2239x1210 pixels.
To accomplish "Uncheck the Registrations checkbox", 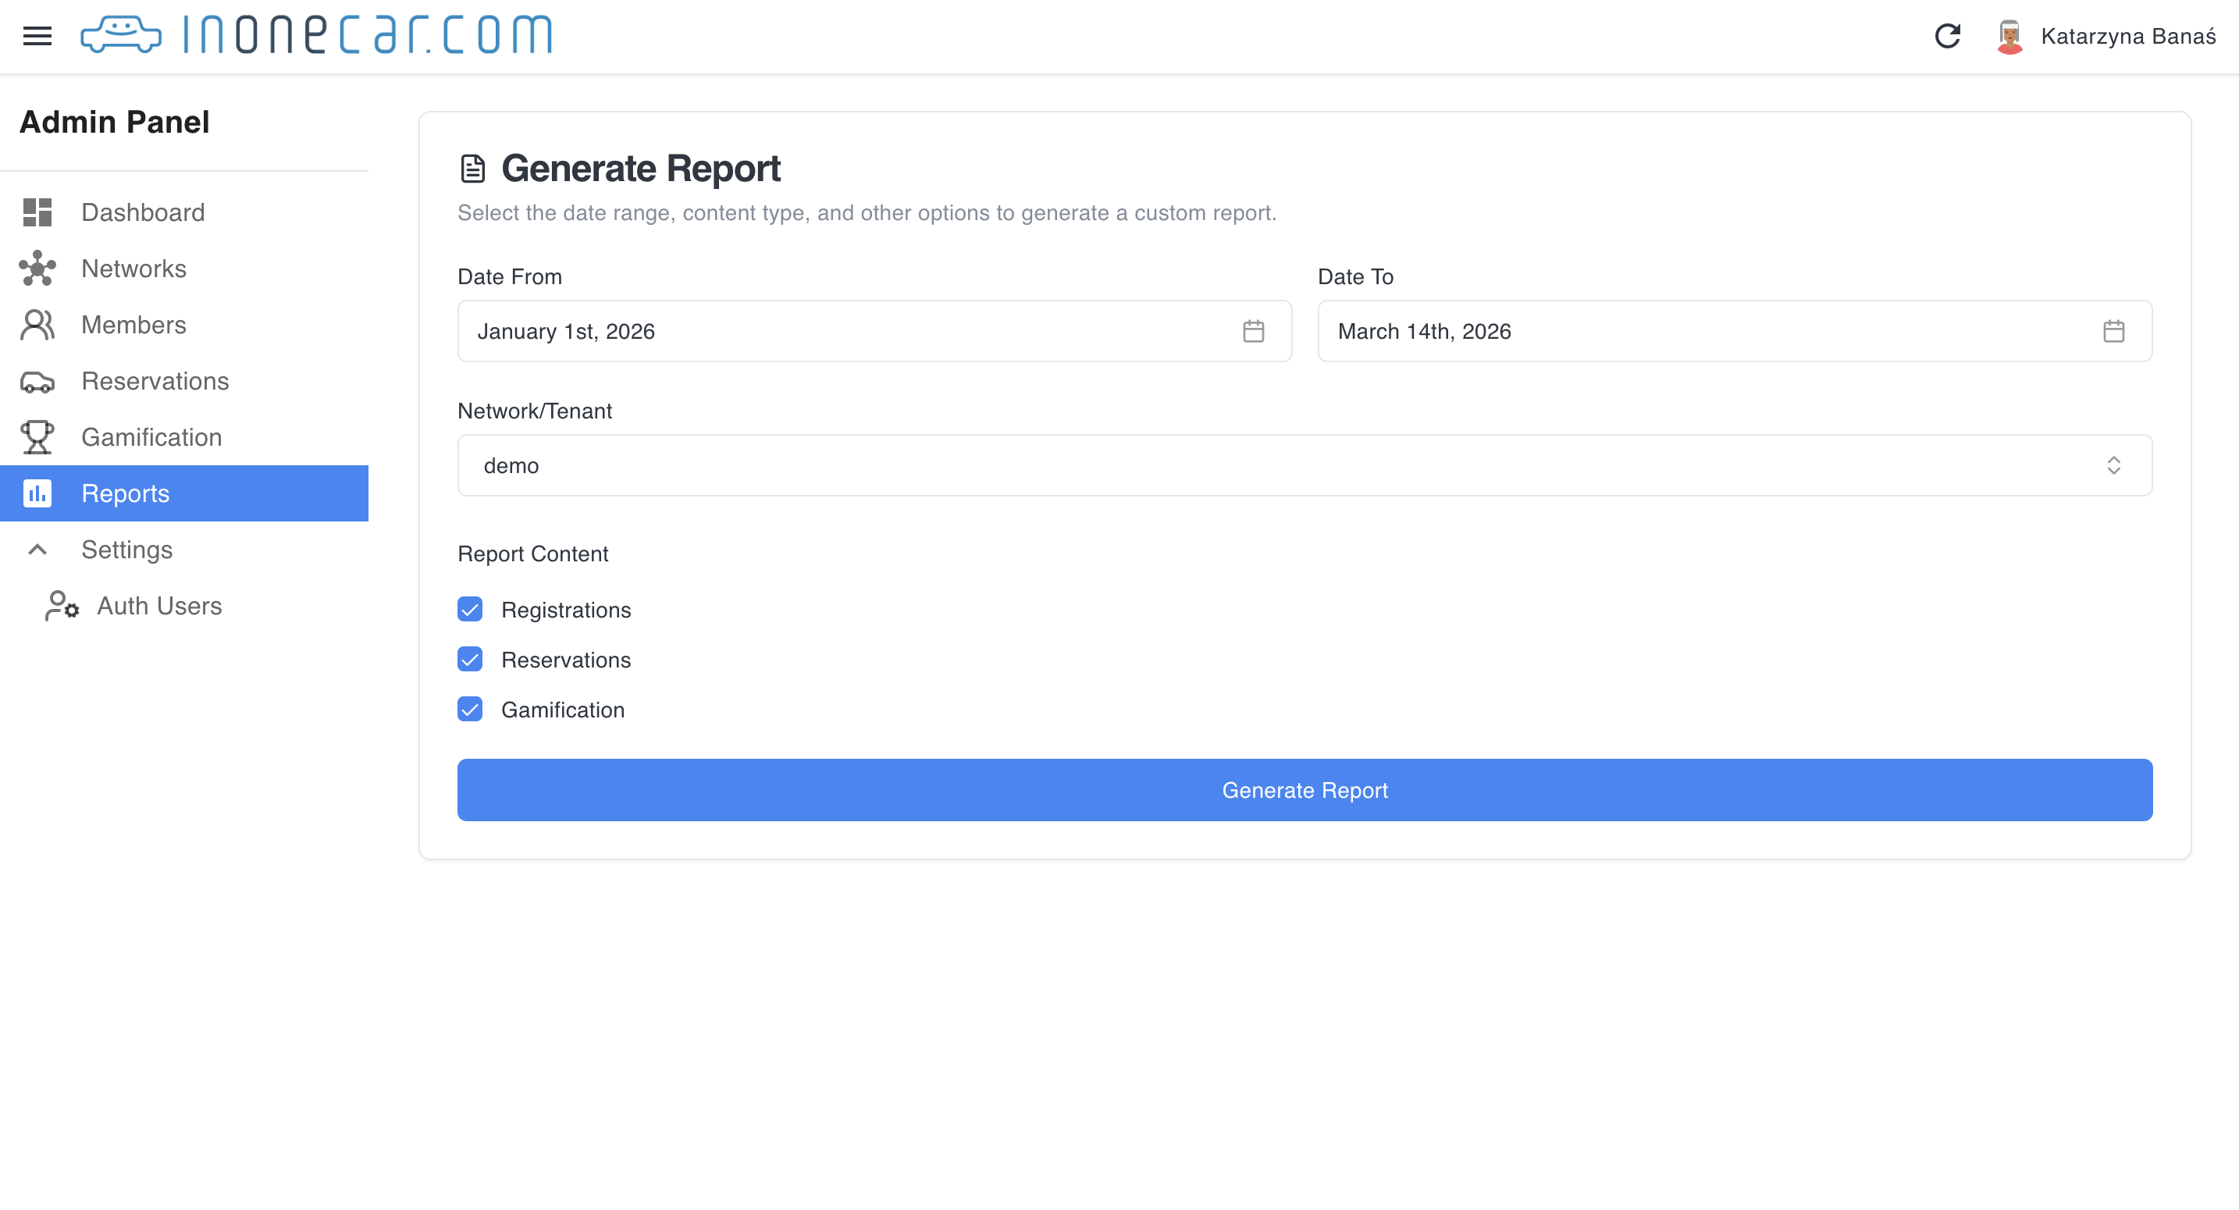I will click(x=470, y=610).
